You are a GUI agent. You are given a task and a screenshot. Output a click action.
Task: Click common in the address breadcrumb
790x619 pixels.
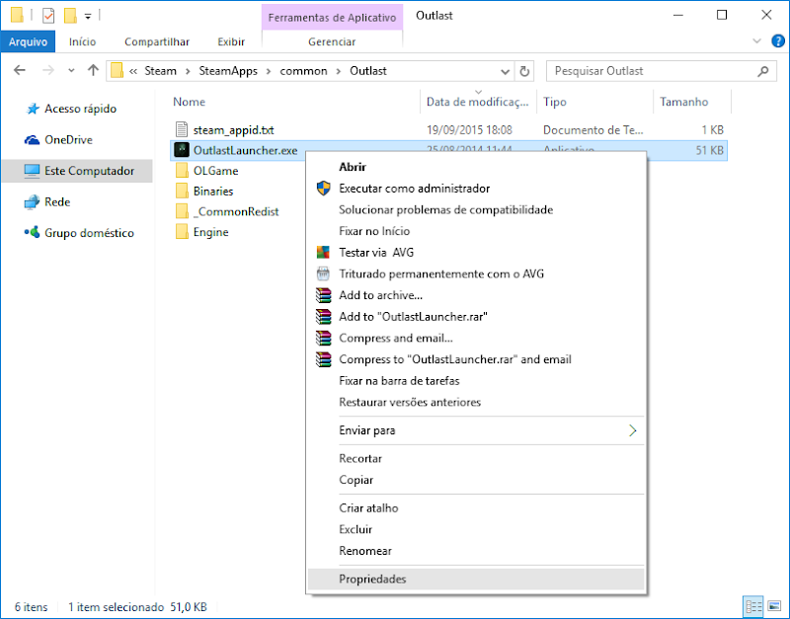tap(303, 71)
